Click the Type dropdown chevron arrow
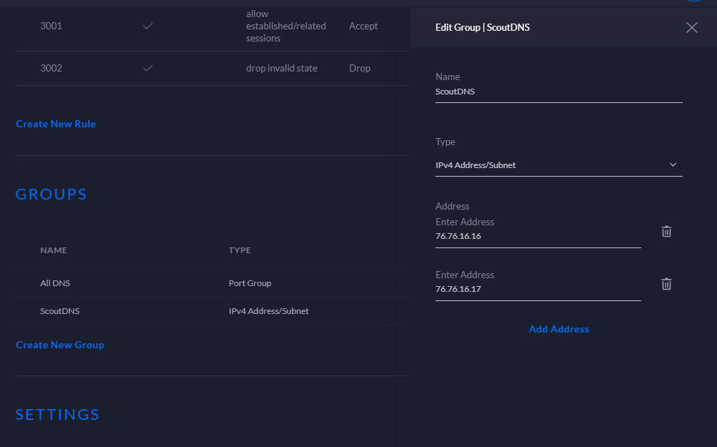This screenshot has width=717, height=447. 673,164
